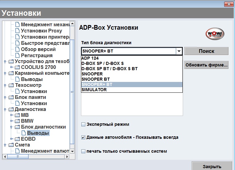The height and width of the screenshot is (170, 235).
Task: Click the BMW folder icon
Action: pos(17,121)
